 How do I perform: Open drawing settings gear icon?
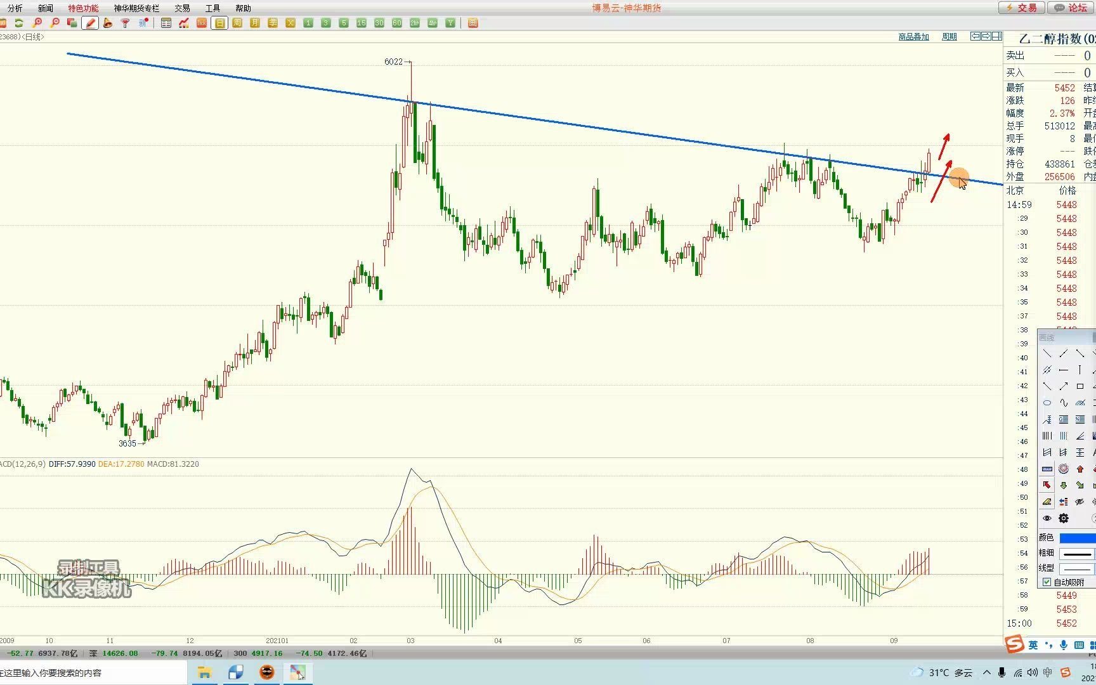(1064, 518)
